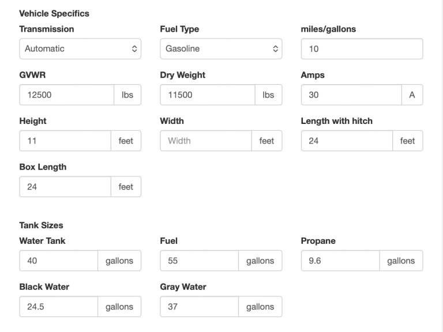443x332 pixels.
Task: Open the Fuel Type dropdown
Action: tap(220, 49)
